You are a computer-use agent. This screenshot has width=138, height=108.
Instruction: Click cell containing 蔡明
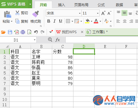[41, 84]
